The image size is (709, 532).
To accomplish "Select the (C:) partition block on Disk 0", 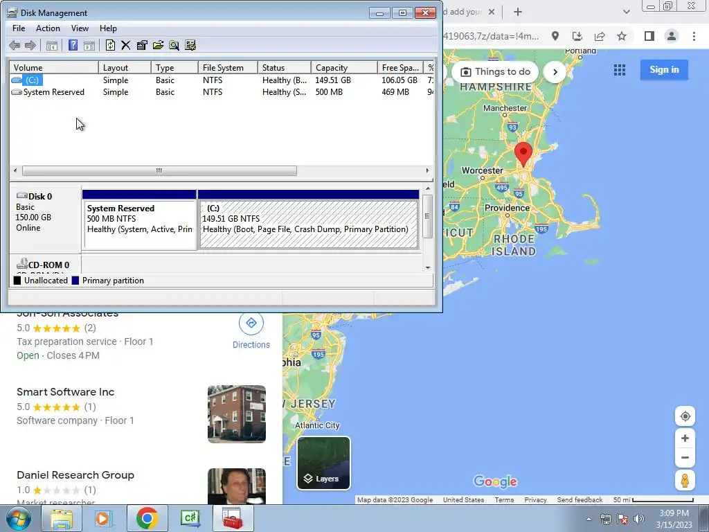I will [308, 220].
